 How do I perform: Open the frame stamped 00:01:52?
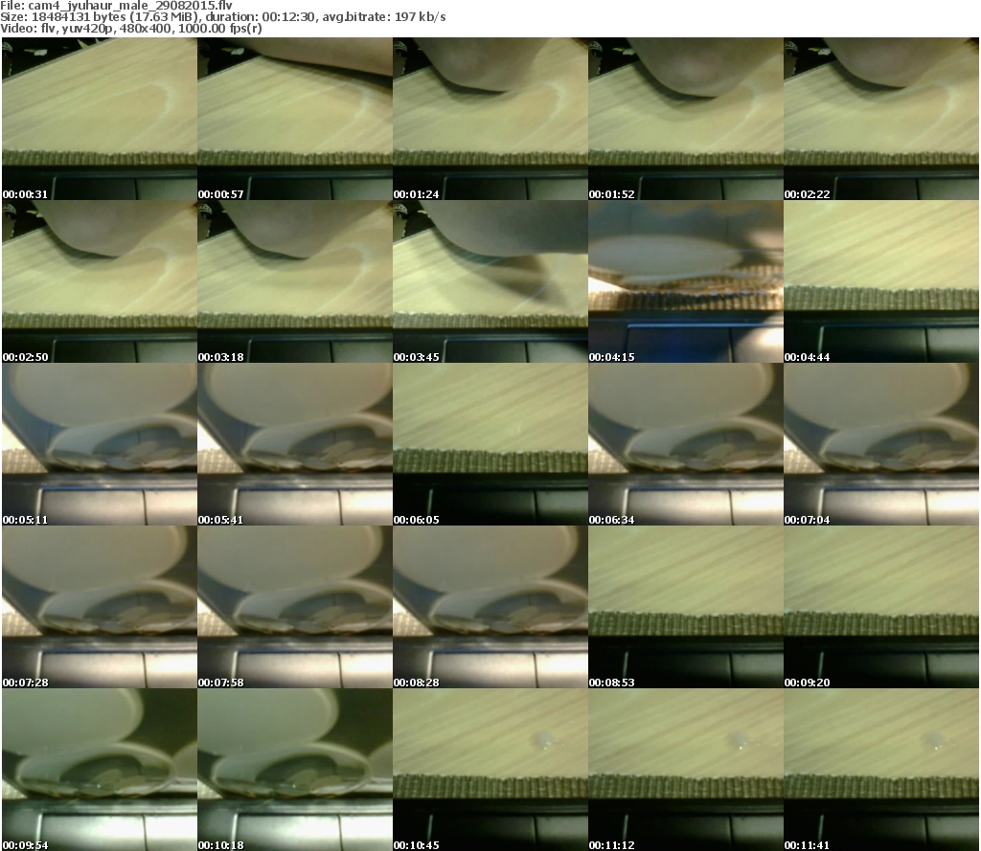coord(686,119)
